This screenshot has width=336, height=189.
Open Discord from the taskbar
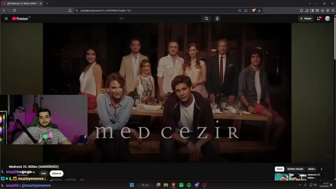coord(197,185)
